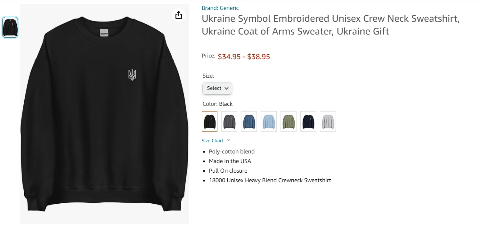This screenshot has height=242, width=480.
Task: Click the Ukraine Symbol sweatshirt product title
Action: (x=330, y=25)
